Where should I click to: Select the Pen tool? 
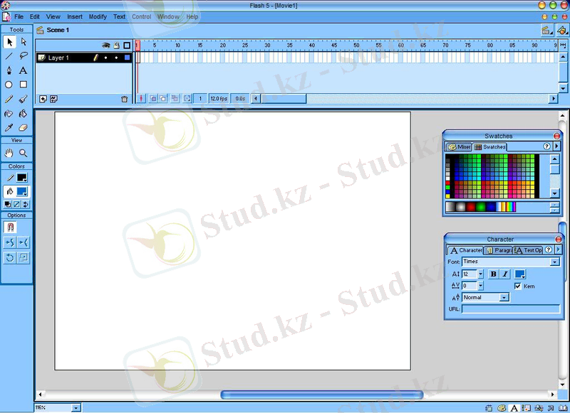tap(9, 70)
